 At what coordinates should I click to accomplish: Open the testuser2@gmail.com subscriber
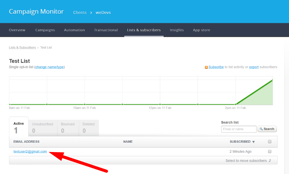[30, 152]
